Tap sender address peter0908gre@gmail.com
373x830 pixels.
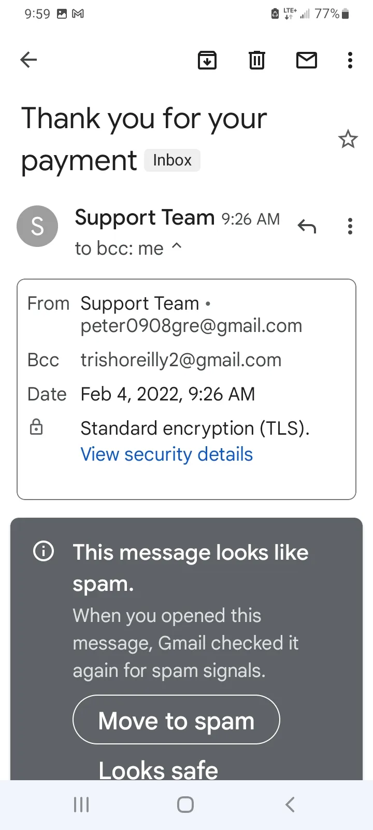click(x=191, y=326)
